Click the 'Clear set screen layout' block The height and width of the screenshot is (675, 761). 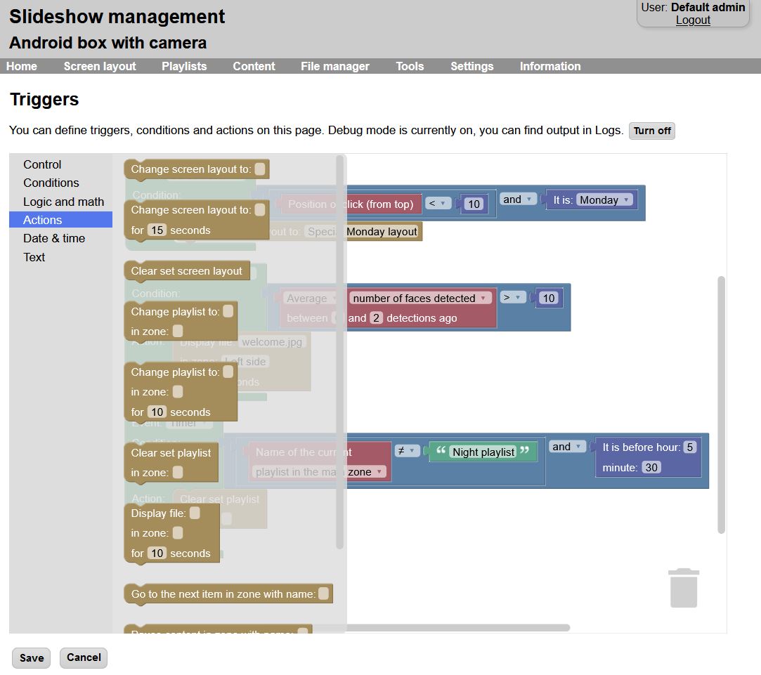coord(186,271)
